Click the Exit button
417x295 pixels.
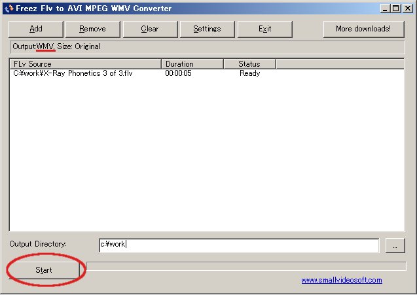tap(265, 29)
